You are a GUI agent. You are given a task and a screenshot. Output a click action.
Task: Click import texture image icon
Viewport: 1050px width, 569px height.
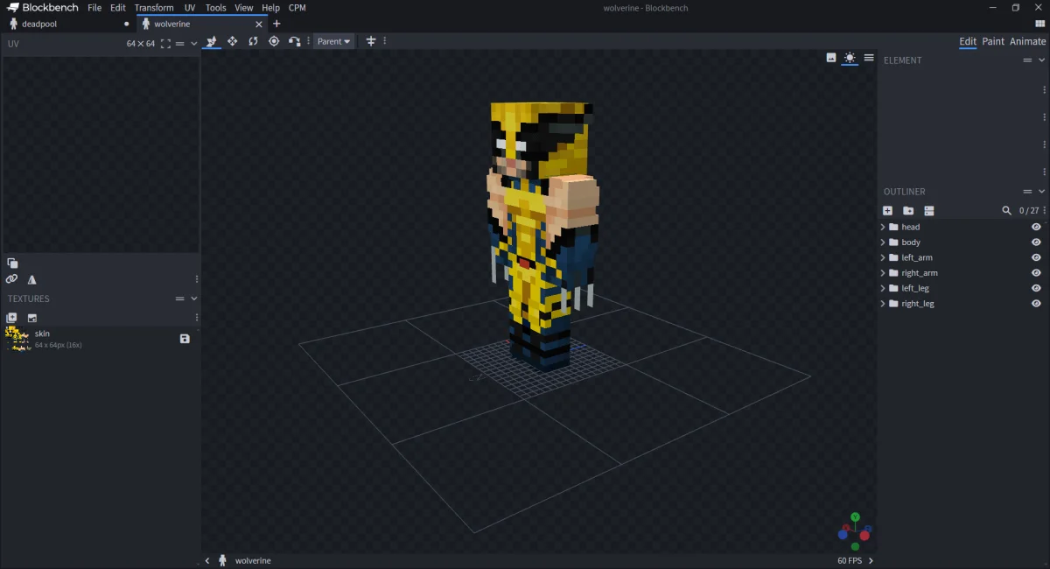(x=32, y=318)
